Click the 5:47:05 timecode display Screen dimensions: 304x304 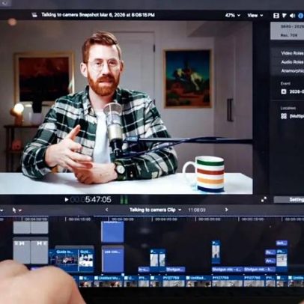pyautogui.click(x=98, y=200)
